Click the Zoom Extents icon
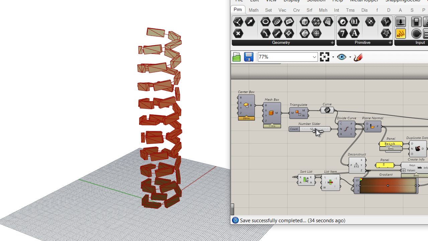 [x=325, y=57]
